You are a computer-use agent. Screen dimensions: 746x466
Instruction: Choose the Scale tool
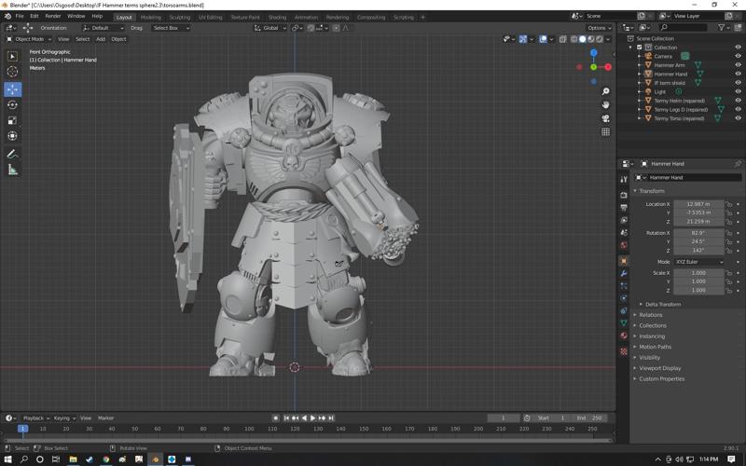(x=12, y=120)
